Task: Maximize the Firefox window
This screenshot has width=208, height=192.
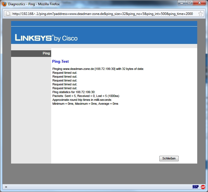Action: pyautogui.click(x=189, y=3)
